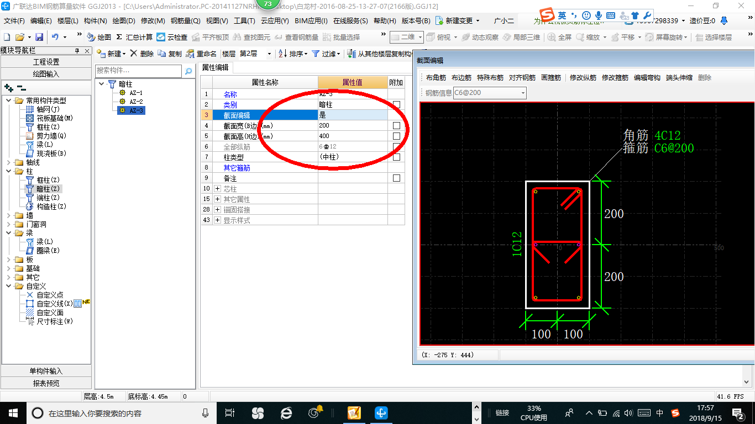Expand the 轴线 tree folder
The image size is (755, 424).
[9, 162]
